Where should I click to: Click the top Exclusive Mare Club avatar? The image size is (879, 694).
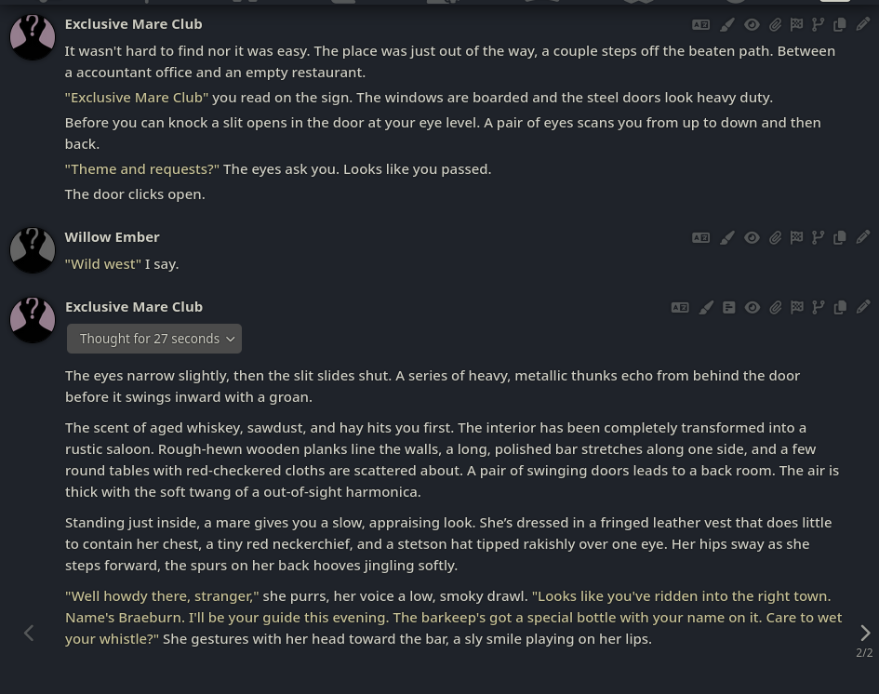point(33,37)
